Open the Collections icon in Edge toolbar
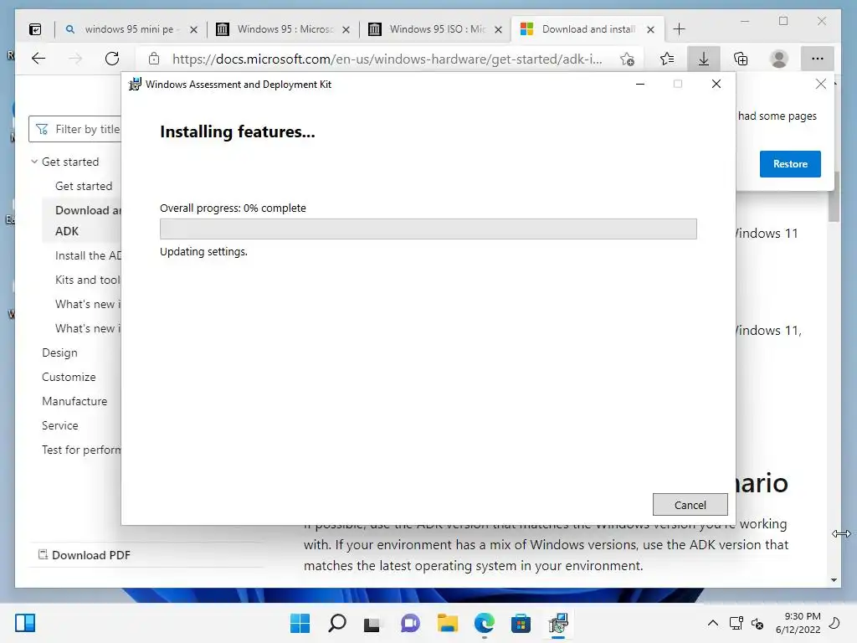 tap(741, 59)
